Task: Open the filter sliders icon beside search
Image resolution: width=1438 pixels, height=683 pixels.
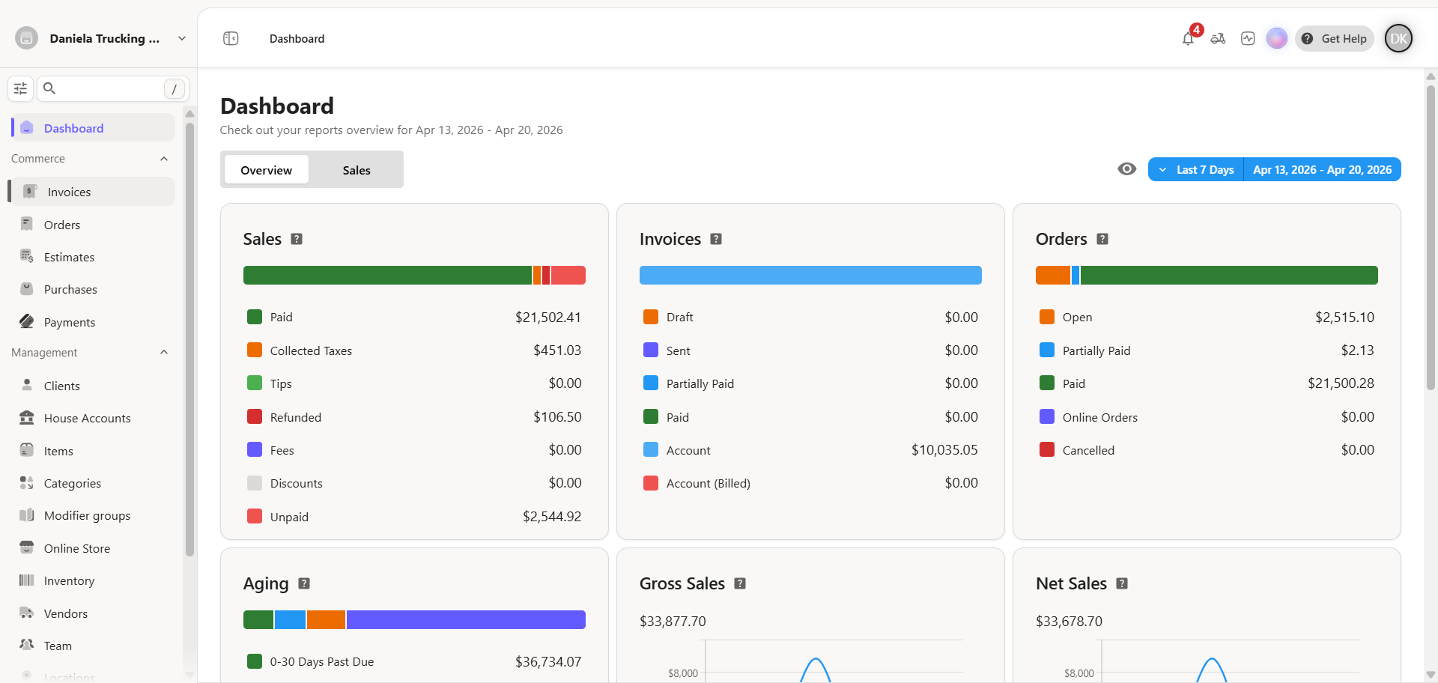Action: tap(20, 88)
